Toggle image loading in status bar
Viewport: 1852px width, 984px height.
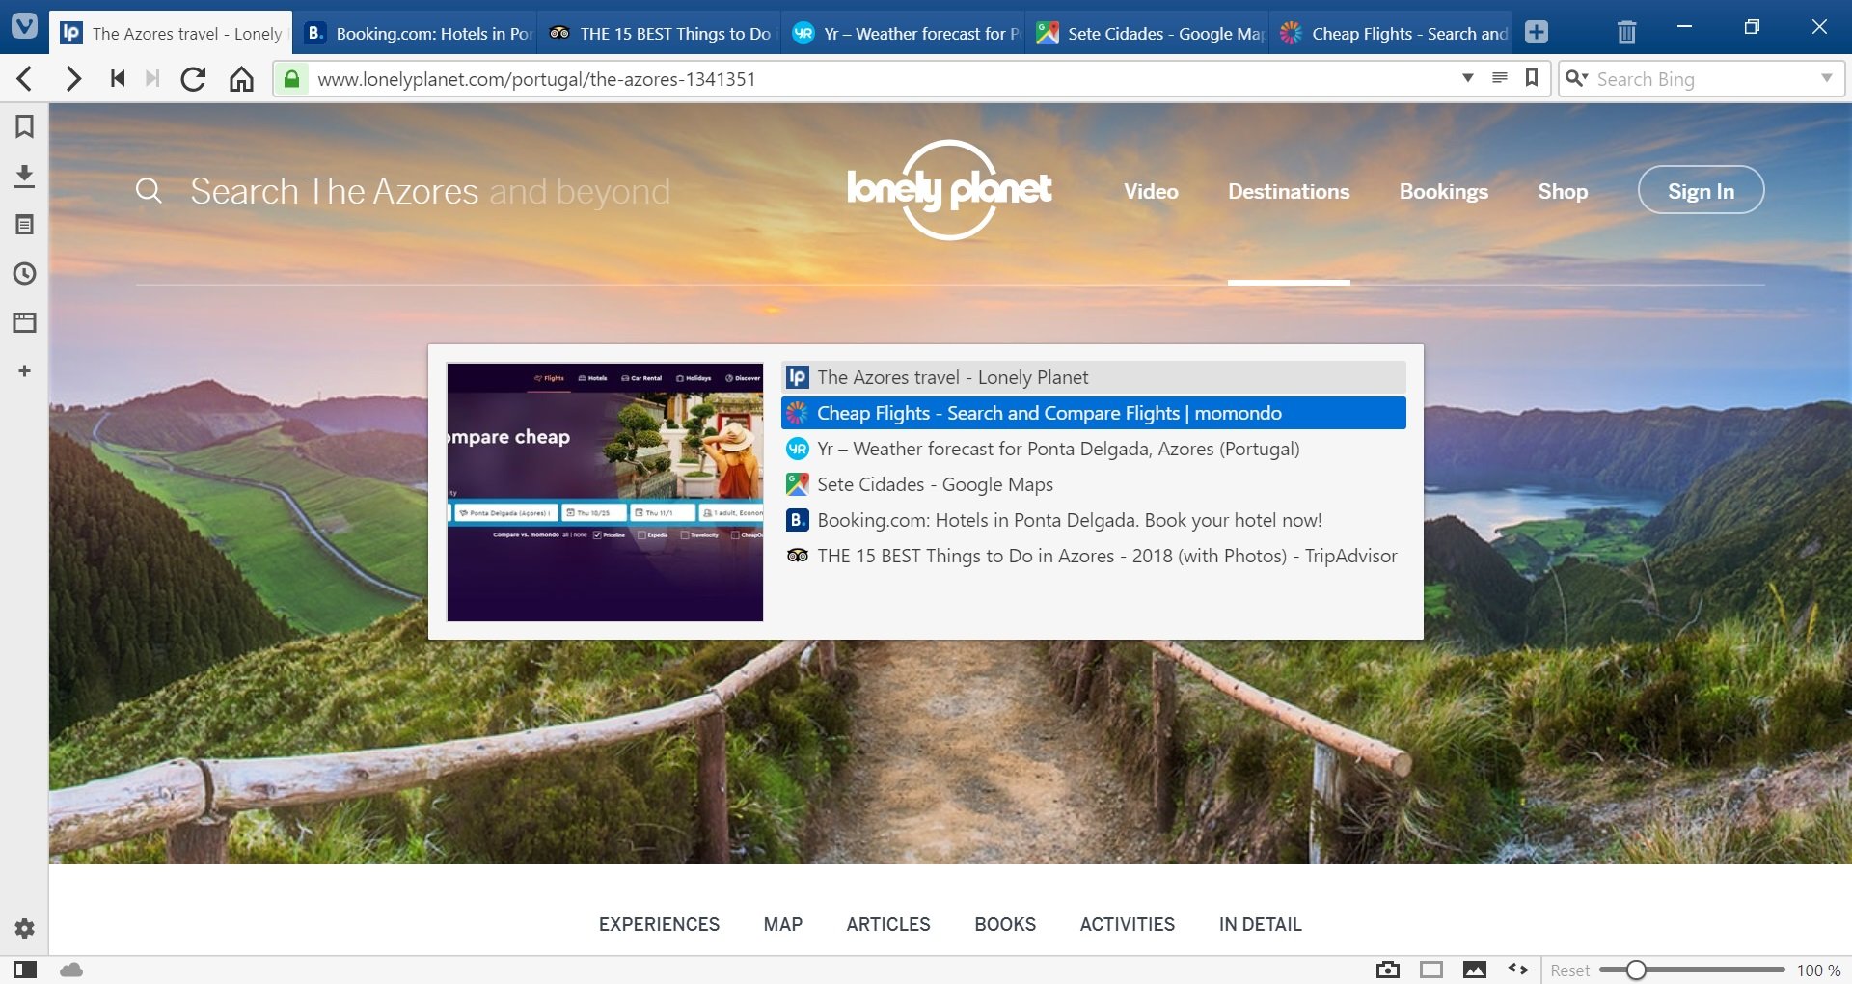coord(1475,970)
